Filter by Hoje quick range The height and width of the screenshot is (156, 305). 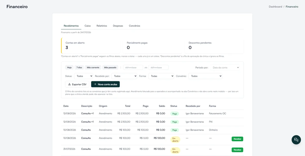[x=69, y=68]
